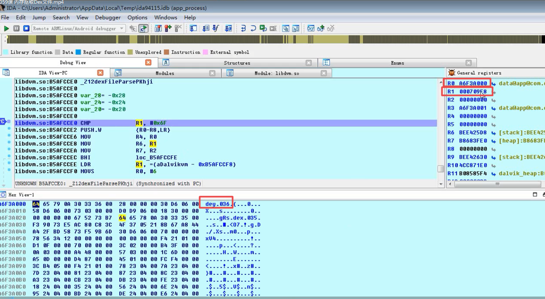Close the Debug View tab

pyautogui.click(x=148, y=62)
